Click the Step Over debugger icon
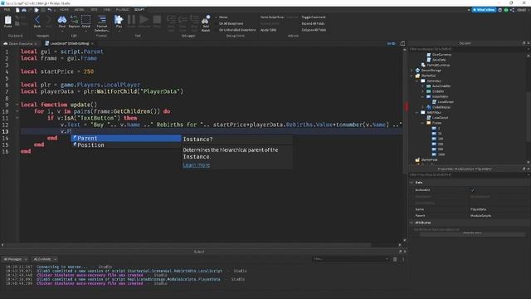531x299 pixels. click(183, 20)
